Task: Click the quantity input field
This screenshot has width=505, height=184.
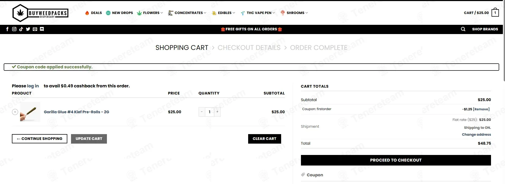Action: click(x=210, y=112)
